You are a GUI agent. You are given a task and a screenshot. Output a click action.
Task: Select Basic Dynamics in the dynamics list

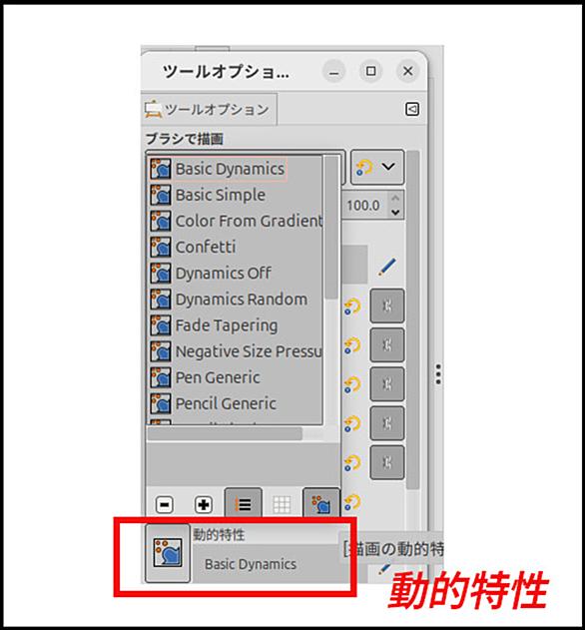235,169
